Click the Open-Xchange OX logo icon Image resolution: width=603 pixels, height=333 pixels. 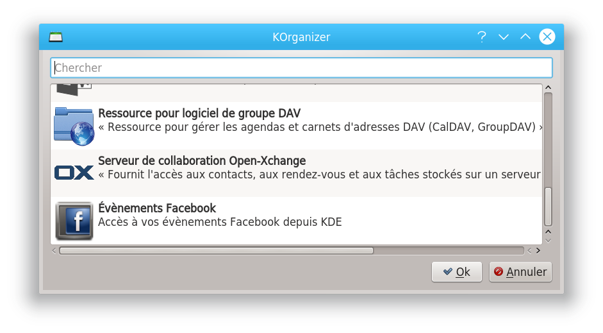[x=74, y=173]
